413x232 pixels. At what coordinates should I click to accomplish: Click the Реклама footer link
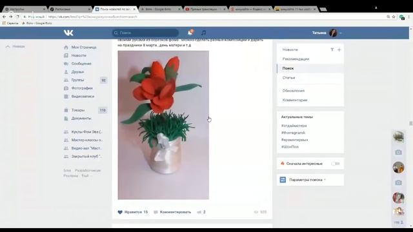click(x=70, y=176)
